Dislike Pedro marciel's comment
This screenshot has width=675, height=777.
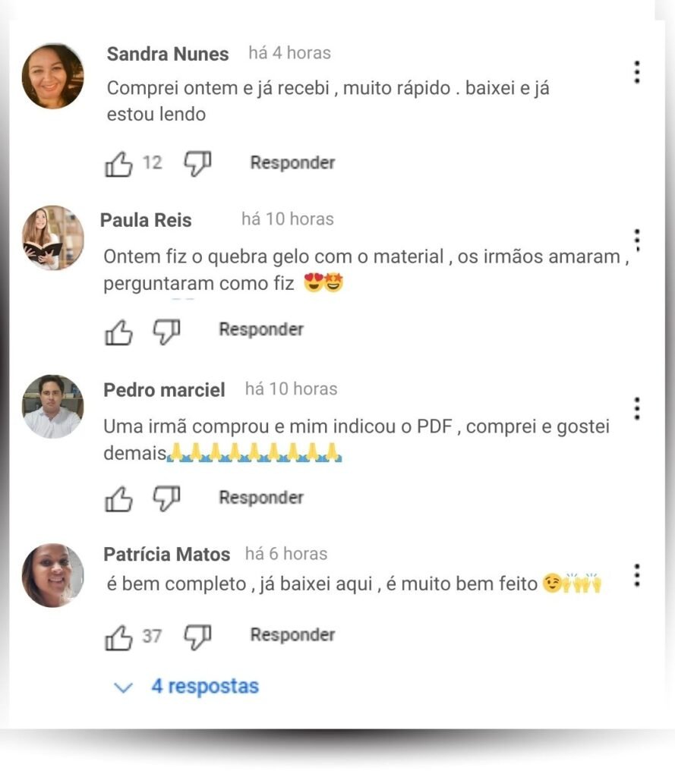166,499
